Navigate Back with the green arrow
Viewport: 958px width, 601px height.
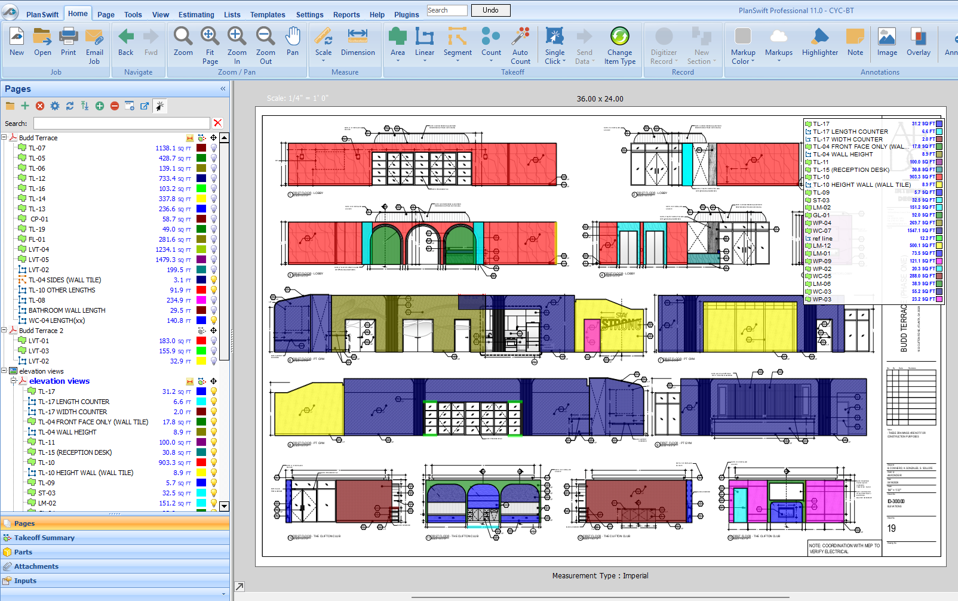point(126,37)
